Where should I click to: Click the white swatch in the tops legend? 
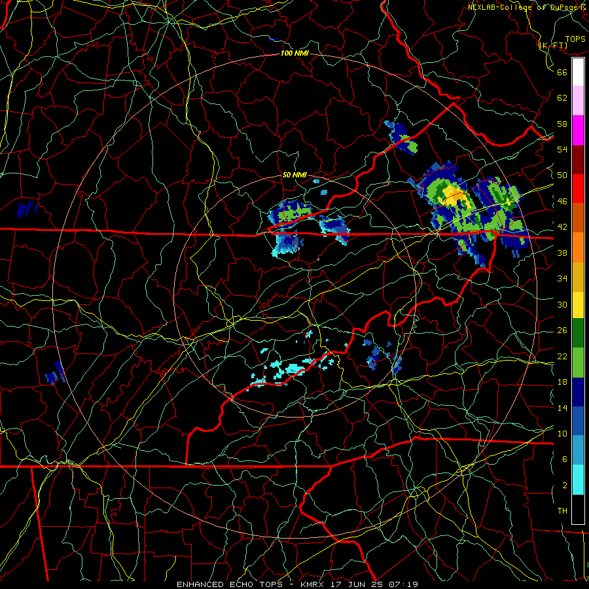(578, 72)
